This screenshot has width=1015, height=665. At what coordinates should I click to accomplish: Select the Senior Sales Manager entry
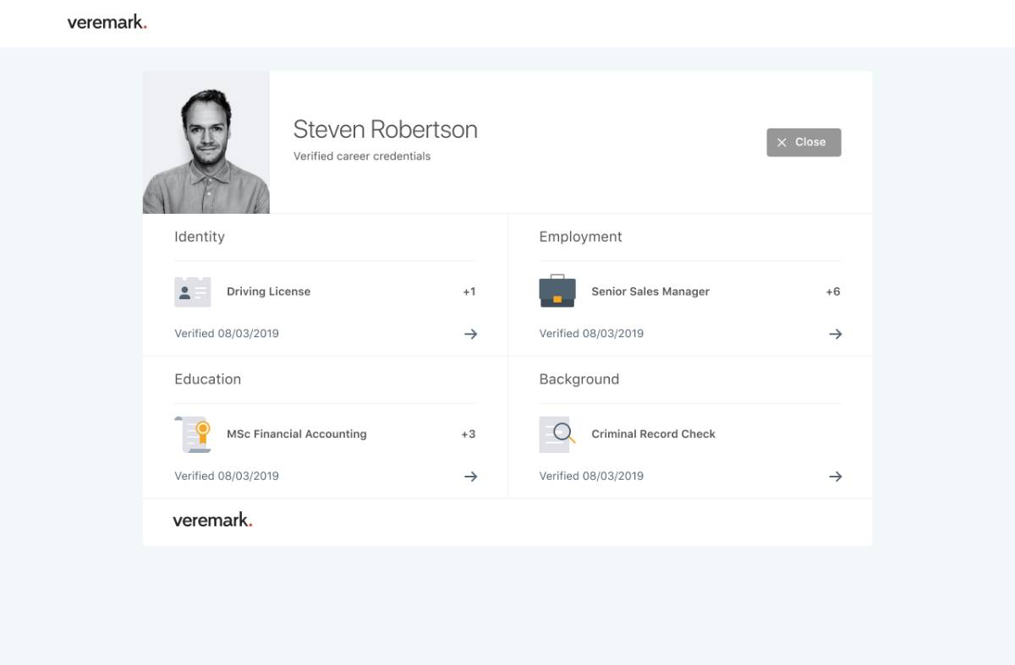[x=650, y=292]
